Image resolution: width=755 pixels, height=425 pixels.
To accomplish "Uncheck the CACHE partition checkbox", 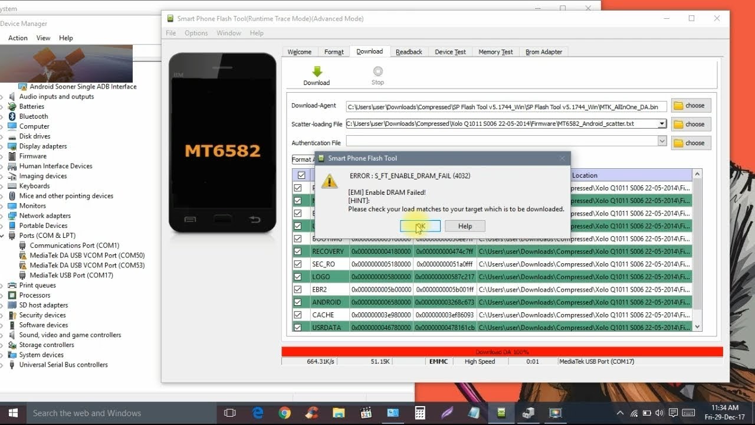I will 298,315.
